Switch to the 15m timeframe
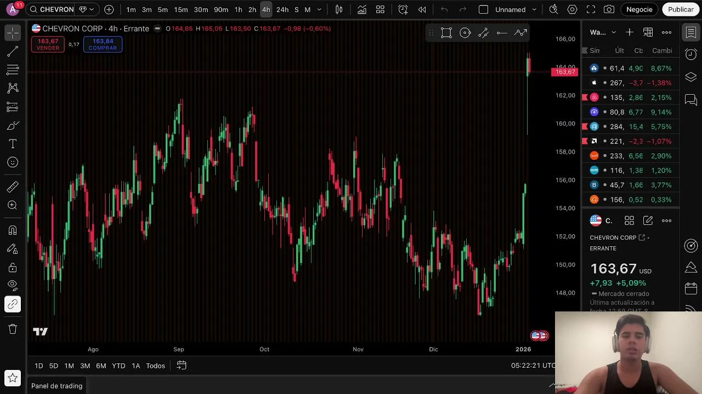This screenshot has width=702, height=394. 181,9
